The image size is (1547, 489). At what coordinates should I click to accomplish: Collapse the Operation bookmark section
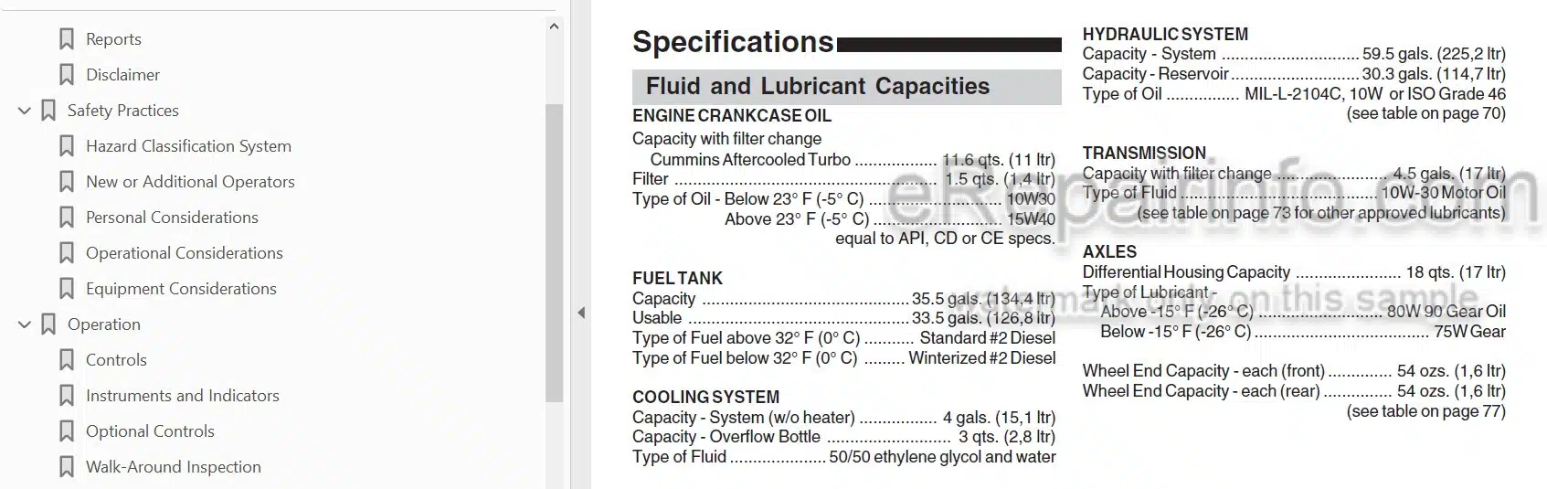[x=25, y=324]
